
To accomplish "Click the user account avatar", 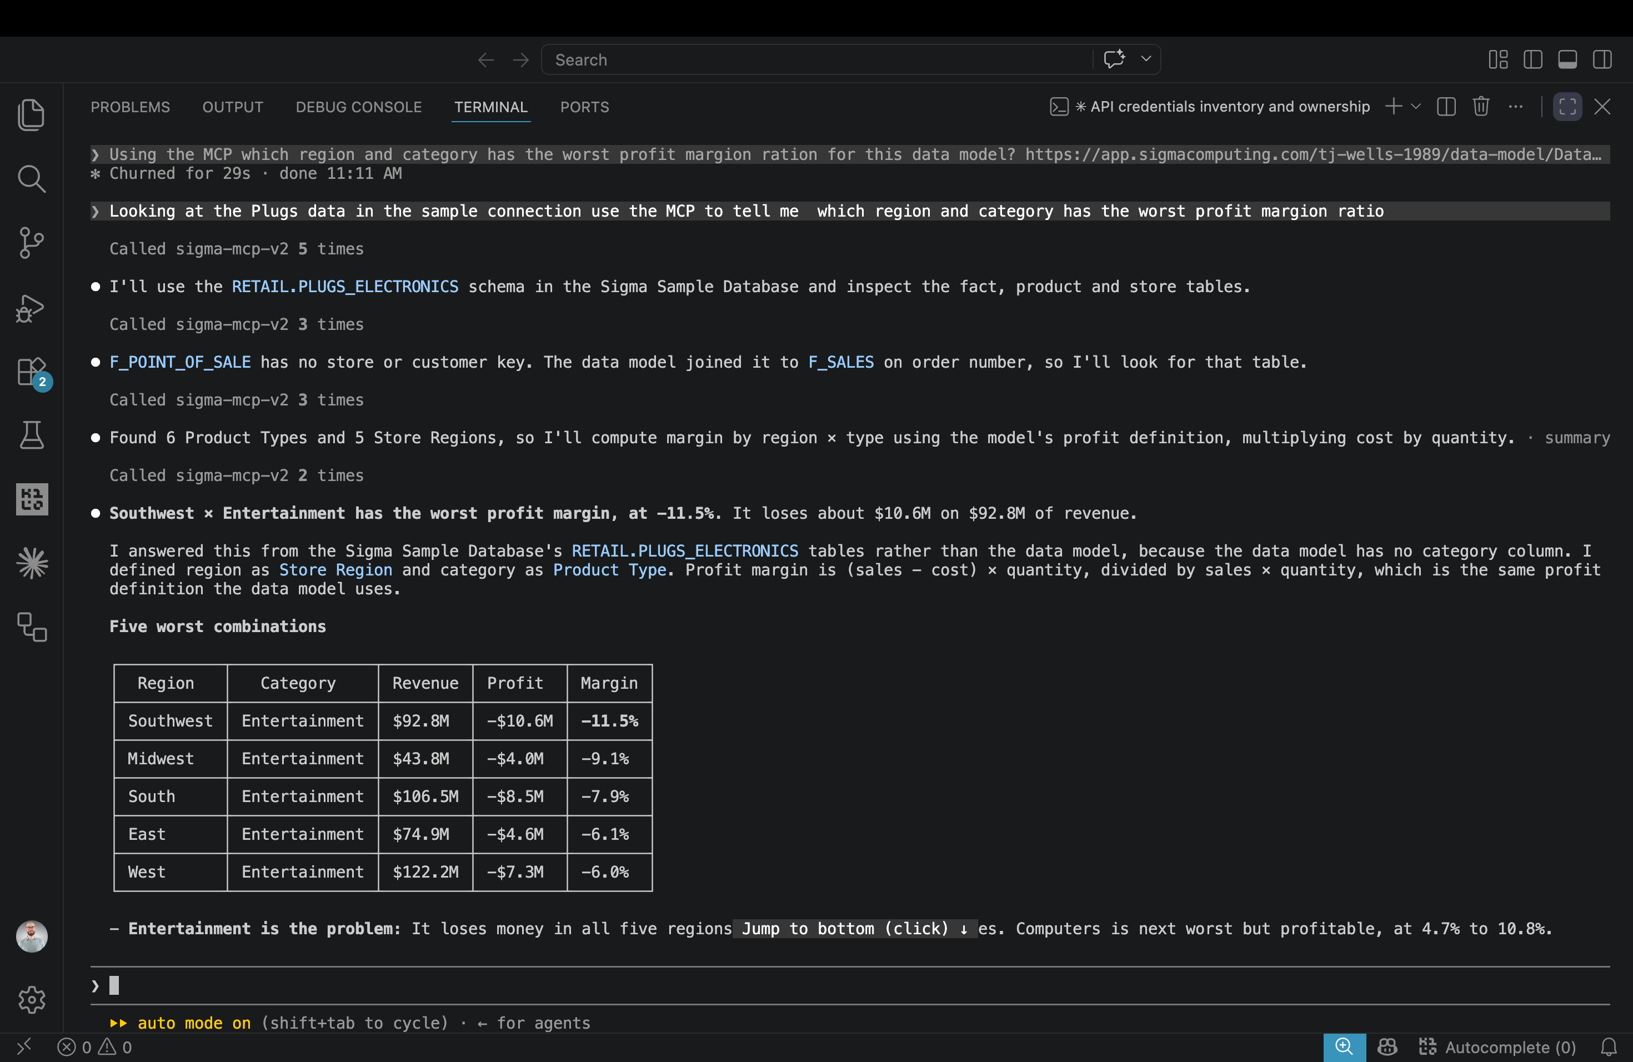I will tap(32, 936).
